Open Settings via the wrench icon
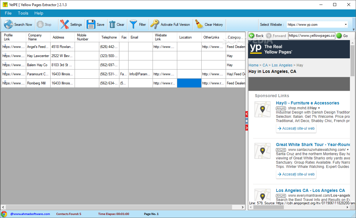Screen dimensions: 356x218 point(64,24)
